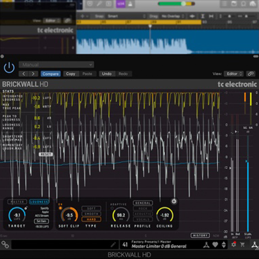Click the Compare button
This screenshot has height=259, width=259.
pos(51,74)
